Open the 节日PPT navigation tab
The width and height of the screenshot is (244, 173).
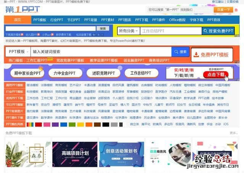74,20
